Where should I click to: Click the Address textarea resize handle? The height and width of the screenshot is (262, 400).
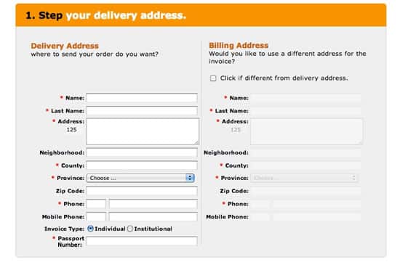pos(196,142)
